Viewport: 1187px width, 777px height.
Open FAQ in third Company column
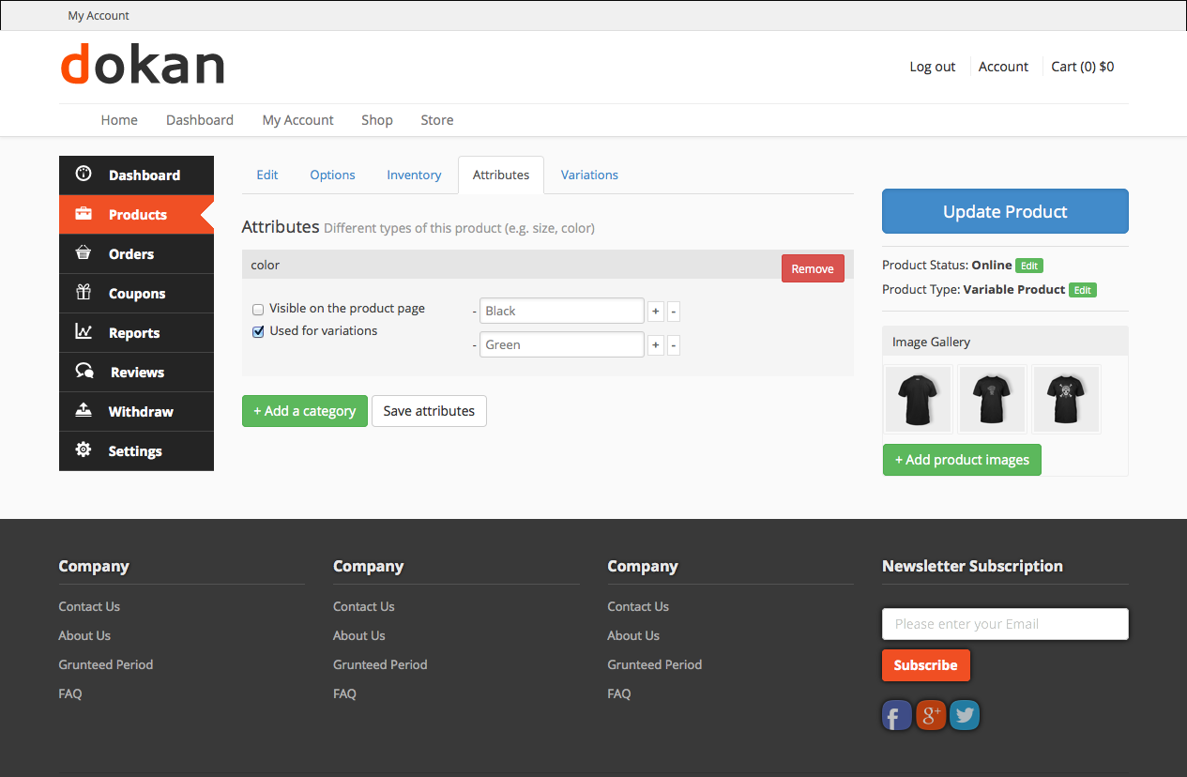[619, 693]
